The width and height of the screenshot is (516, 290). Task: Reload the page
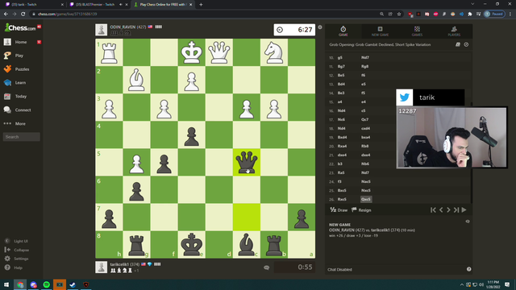point(23,14)
